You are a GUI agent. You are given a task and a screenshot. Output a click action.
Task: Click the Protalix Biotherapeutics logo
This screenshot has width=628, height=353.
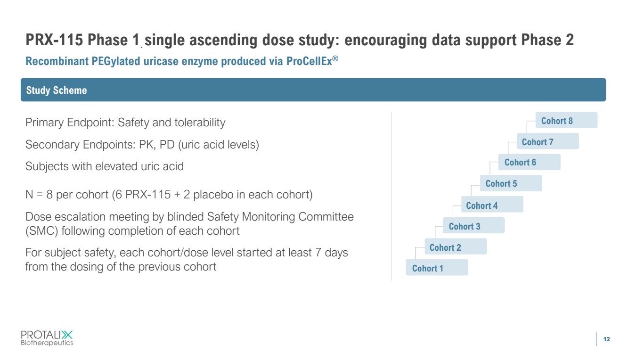click(47, 337)
